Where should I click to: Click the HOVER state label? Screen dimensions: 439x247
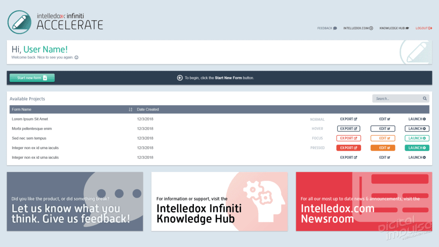[x=317, y=129]
